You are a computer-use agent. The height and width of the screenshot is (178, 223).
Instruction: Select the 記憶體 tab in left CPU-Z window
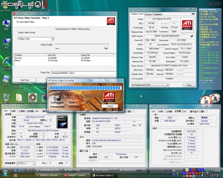coord(30,111)
